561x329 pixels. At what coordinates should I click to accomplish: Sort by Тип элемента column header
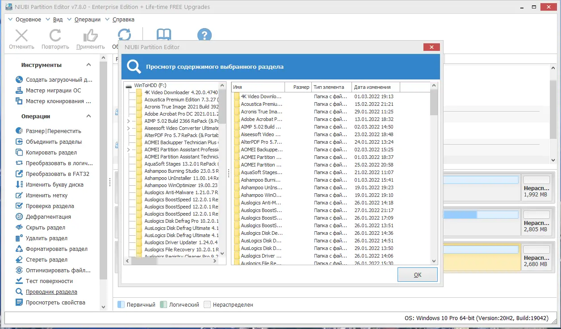pyautogui.click(x=331, y=87)
